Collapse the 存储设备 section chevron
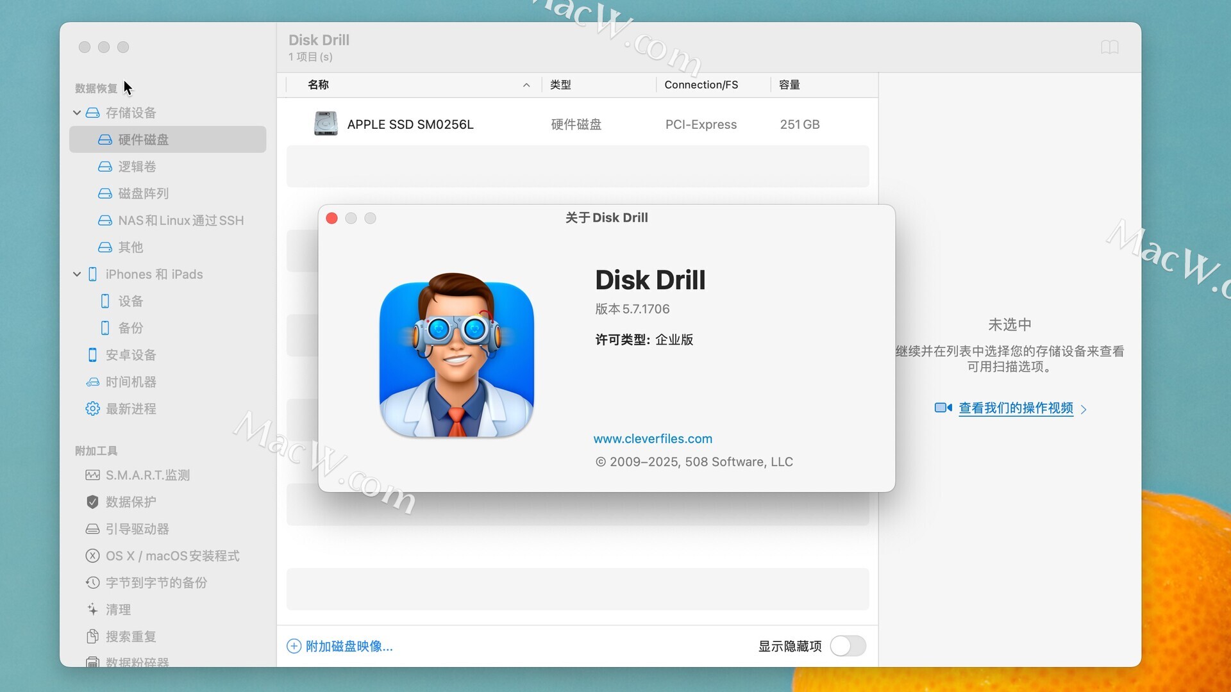Viewport: 1231px width, 692px height. coord(77,113)
